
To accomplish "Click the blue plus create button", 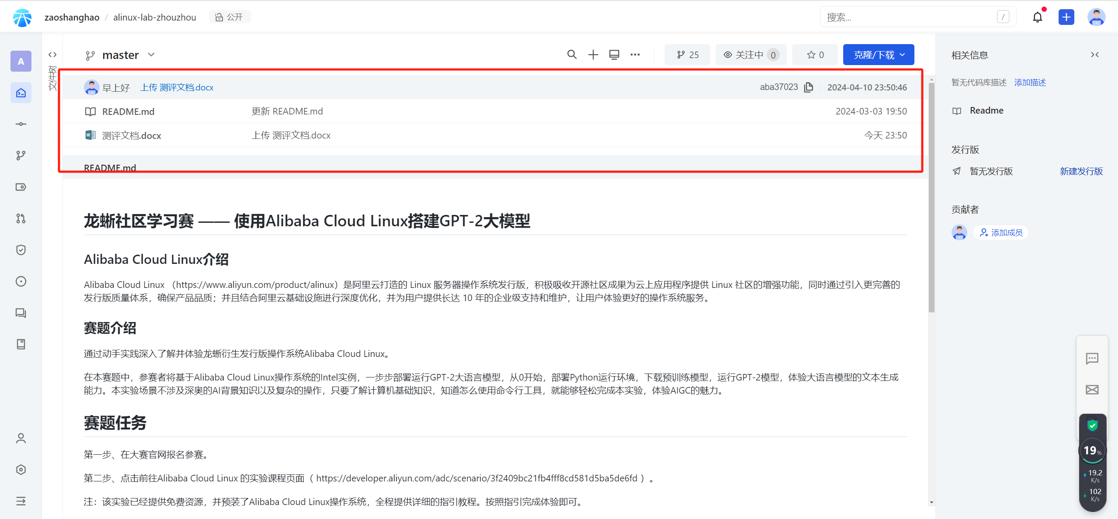I will tap(1066, 17).
